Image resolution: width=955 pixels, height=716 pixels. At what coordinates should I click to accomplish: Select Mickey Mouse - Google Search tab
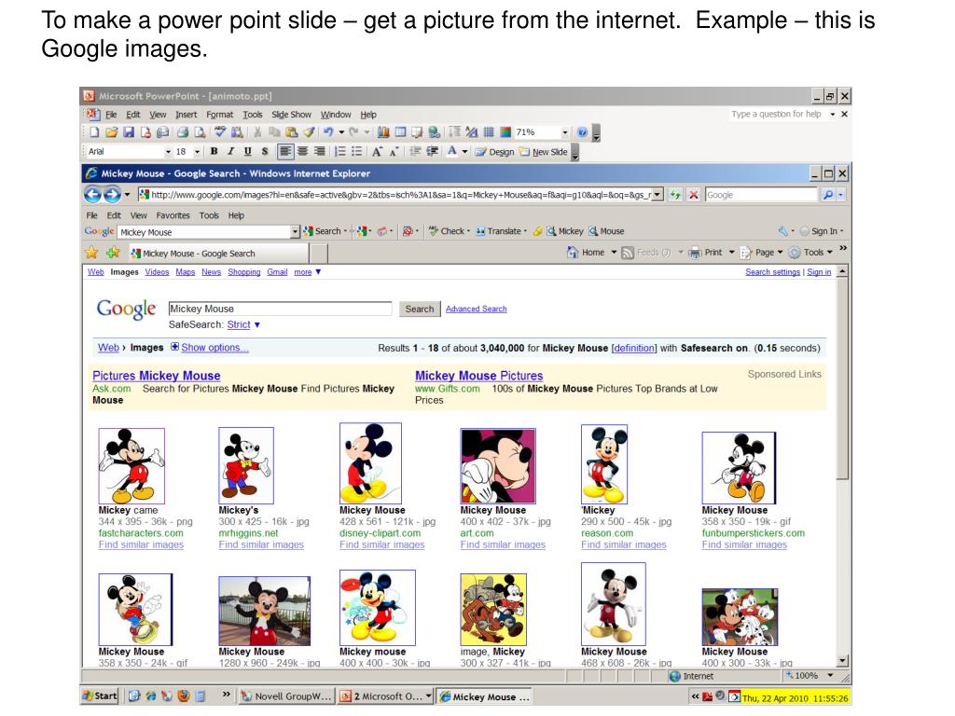coord(219,254)
